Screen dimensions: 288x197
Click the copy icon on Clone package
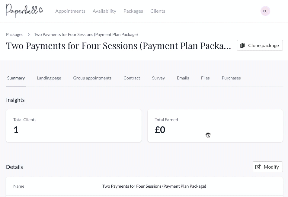243,45
